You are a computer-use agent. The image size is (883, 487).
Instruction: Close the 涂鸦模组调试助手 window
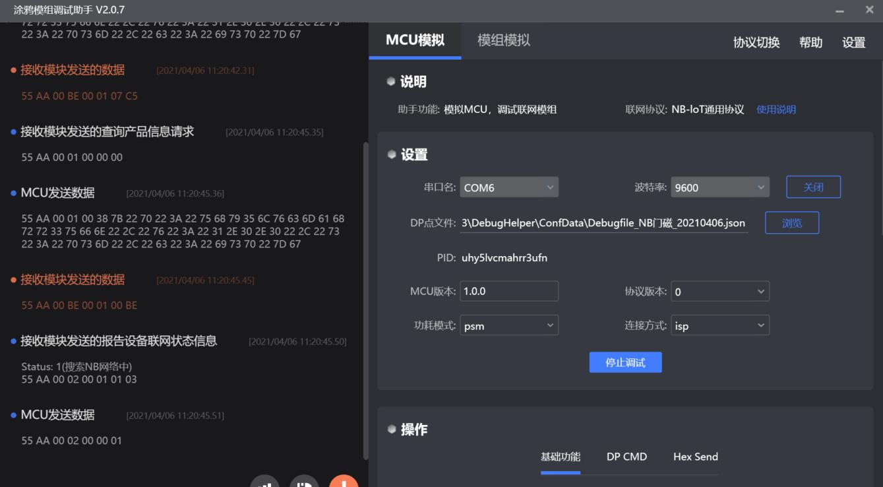pos(869,10)
